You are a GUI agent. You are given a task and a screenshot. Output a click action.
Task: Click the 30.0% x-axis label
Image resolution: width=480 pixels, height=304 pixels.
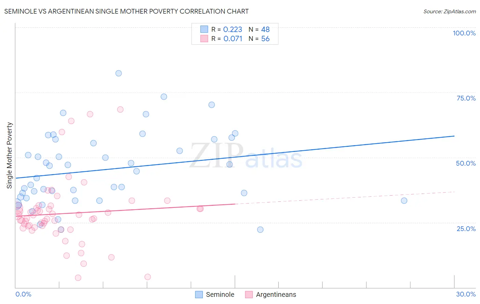pyautogui.click(x=466, y=294)
